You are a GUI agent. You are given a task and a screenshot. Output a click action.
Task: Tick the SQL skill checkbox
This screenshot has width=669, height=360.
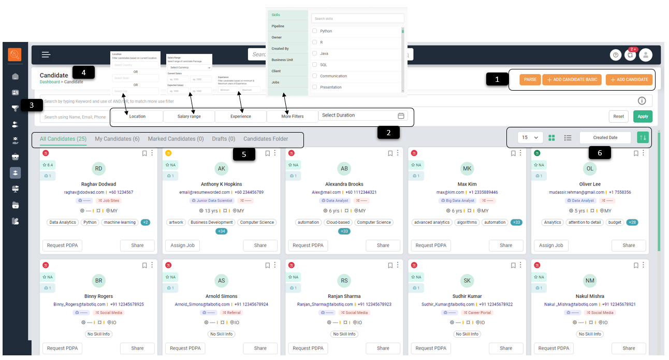click(x=314, y=65)
